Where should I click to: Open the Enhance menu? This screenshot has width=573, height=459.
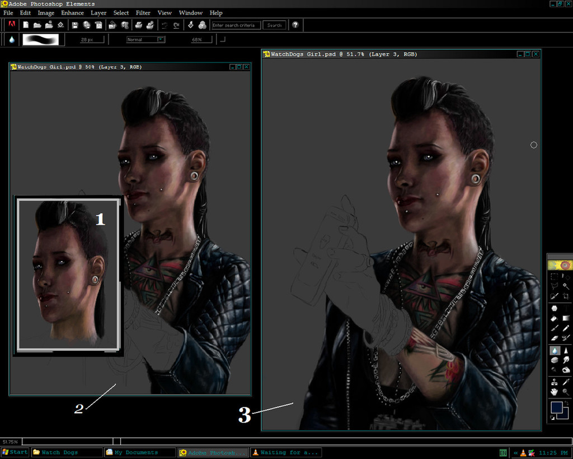(72, 13)
